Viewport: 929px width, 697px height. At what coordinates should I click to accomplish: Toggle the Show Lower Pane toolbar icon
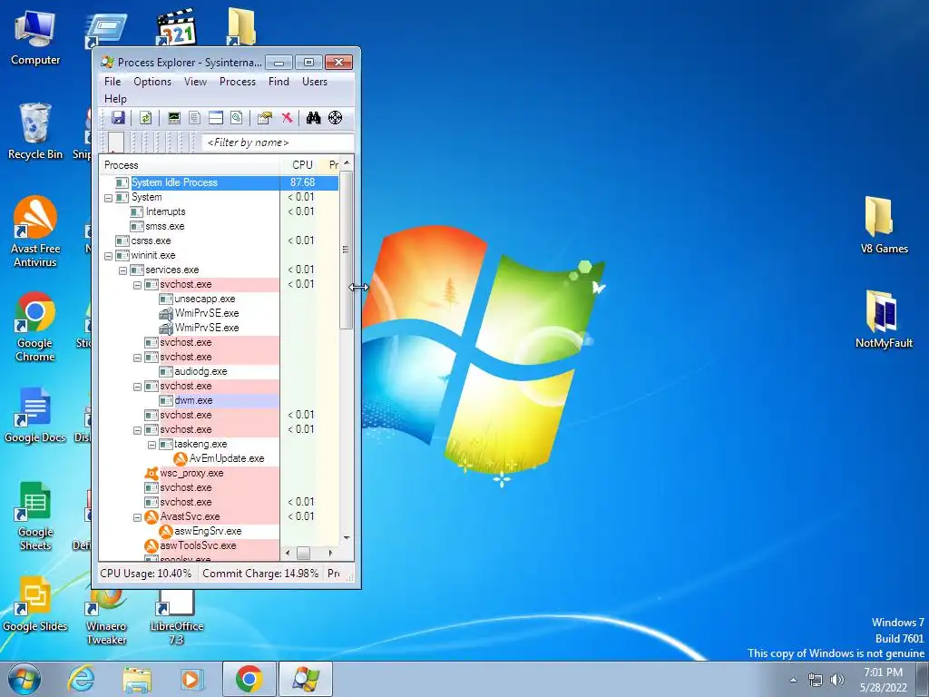pyautogui.click(x=216, y=117)
